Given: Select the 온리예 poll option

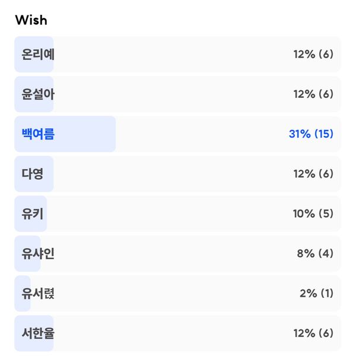Looking at the screenshot, I should [x=177, y=54].
